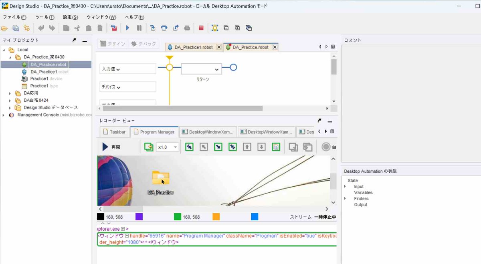Click the pause icon in main toolbar

[139, 28]
